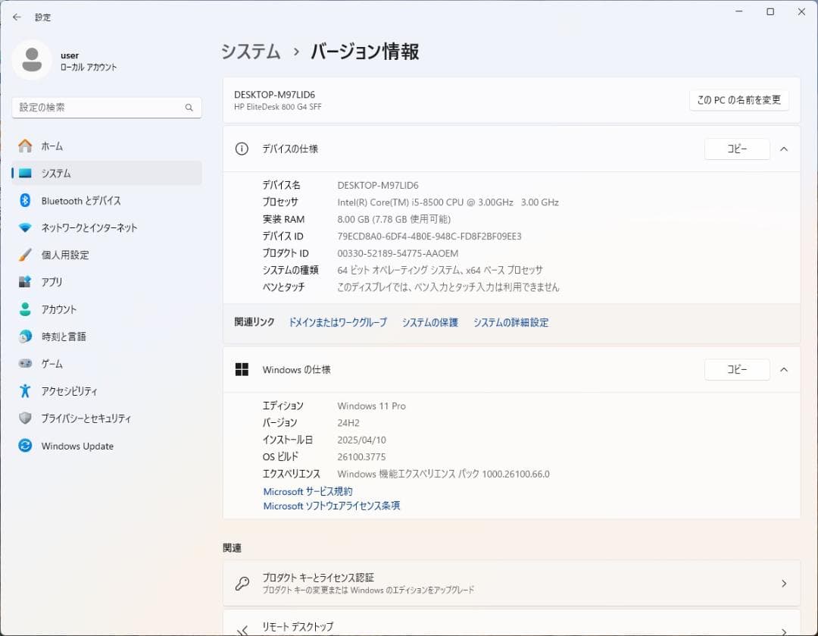
Task: Collapse the デバイスの仕様 section
Action: point(784,149)
